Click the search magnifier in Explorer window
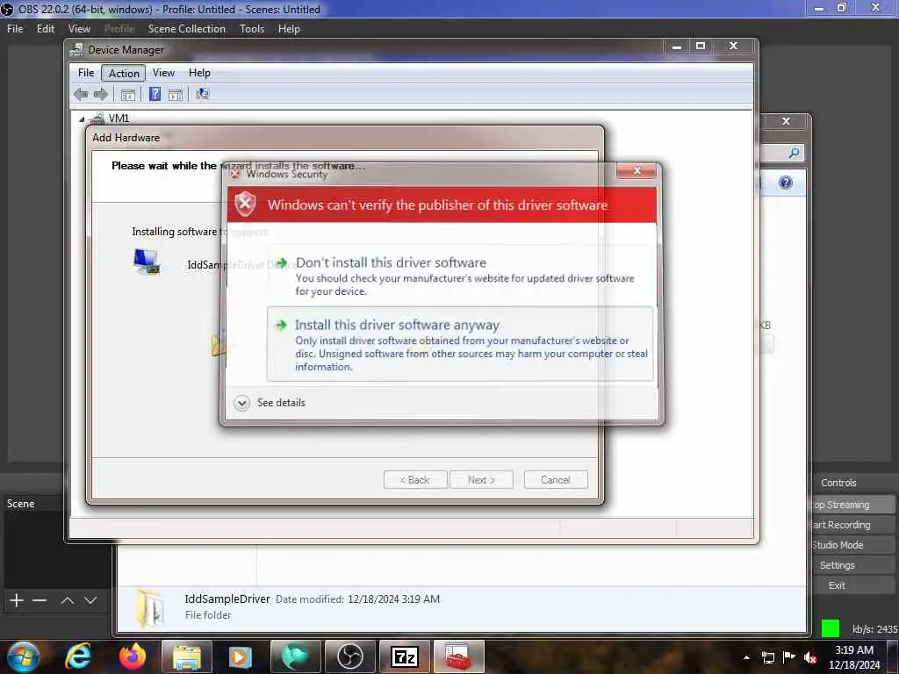This screenshot has width=899, height=674. coord(794,153)
